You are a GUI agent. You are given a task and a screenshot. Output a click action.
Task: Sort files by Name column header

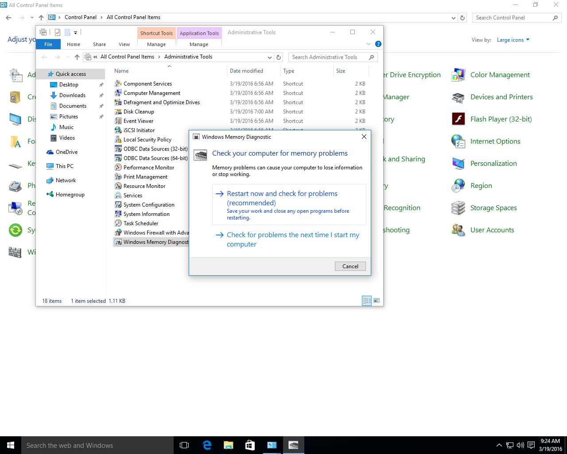point(169,71)
